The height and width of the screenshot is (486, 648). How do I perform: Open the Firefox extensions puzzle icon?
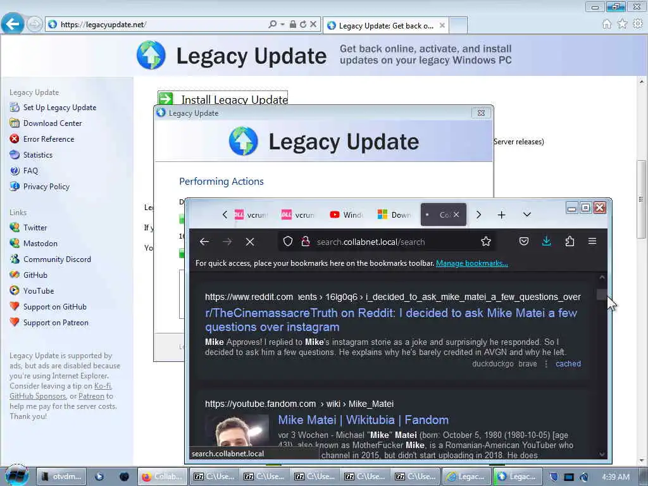pyautogui.click(x=570, y=241)
